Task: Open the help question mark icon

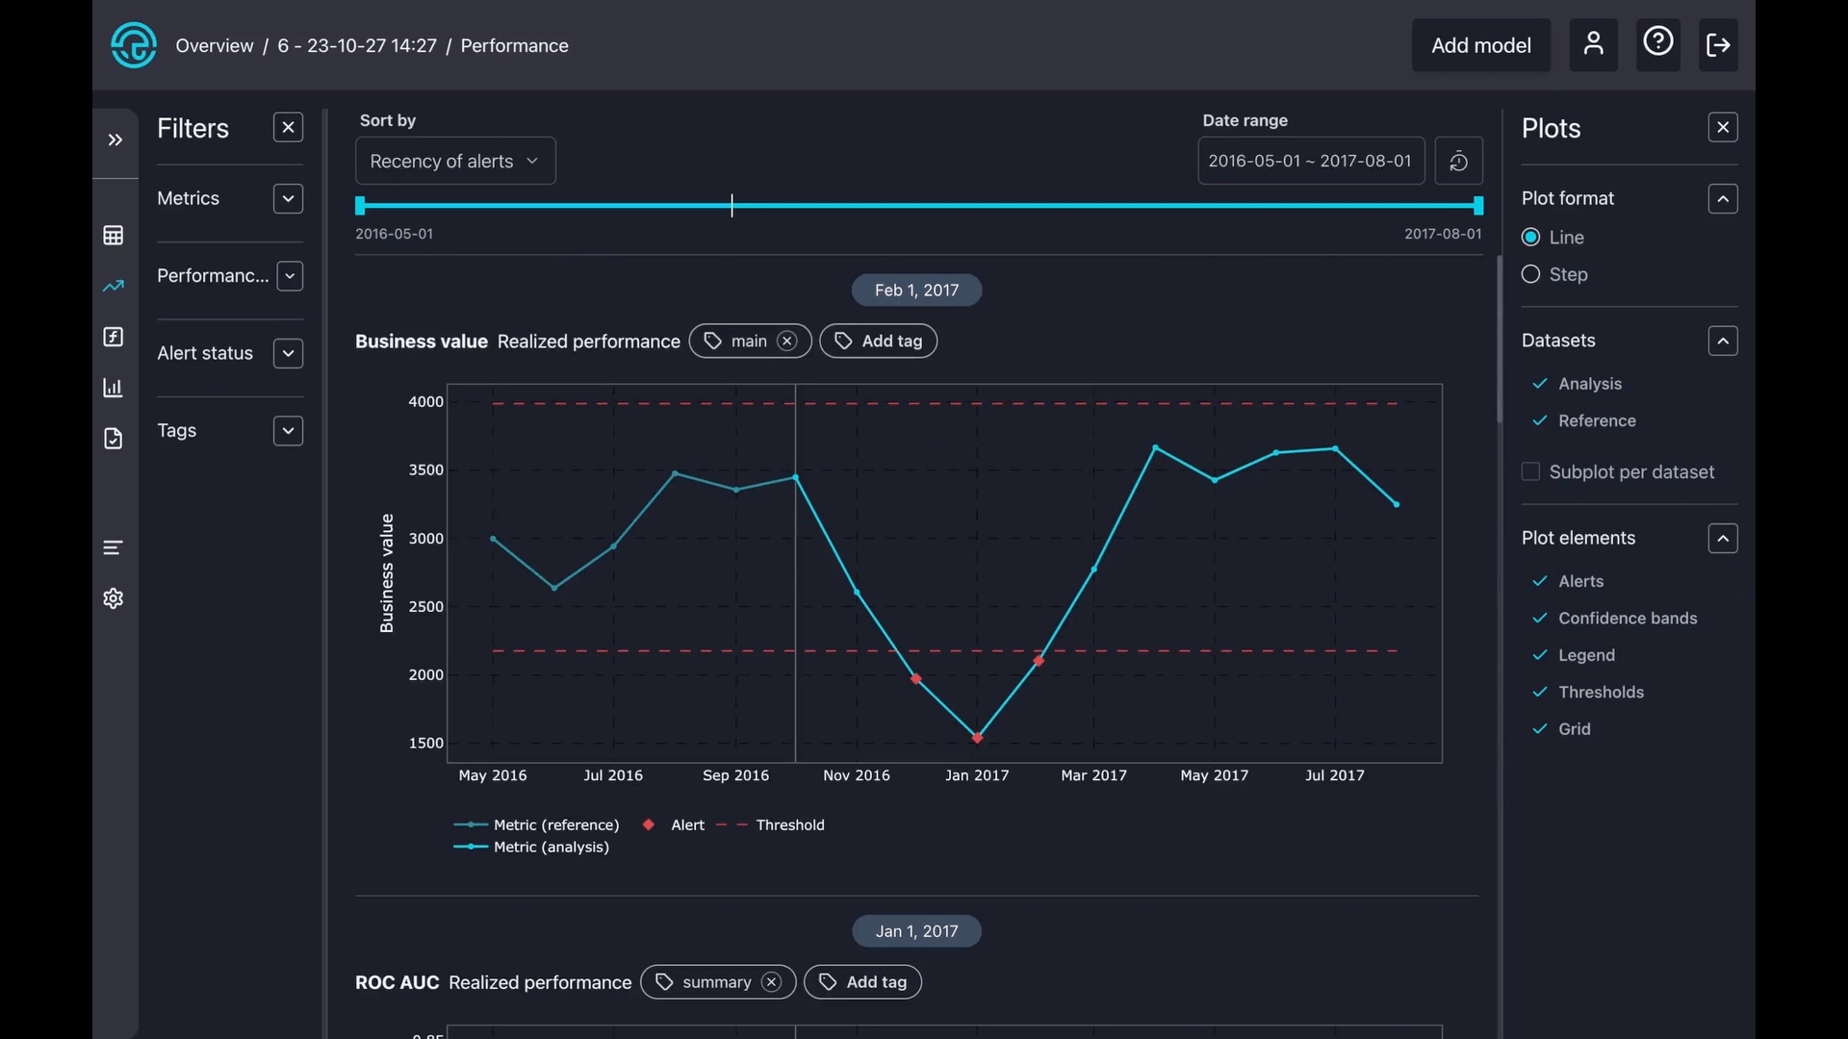Action: coord(1657,43)
